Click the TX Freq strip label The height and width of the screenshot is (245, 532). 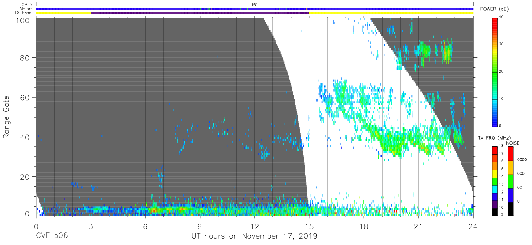click(x=23, y=13)
